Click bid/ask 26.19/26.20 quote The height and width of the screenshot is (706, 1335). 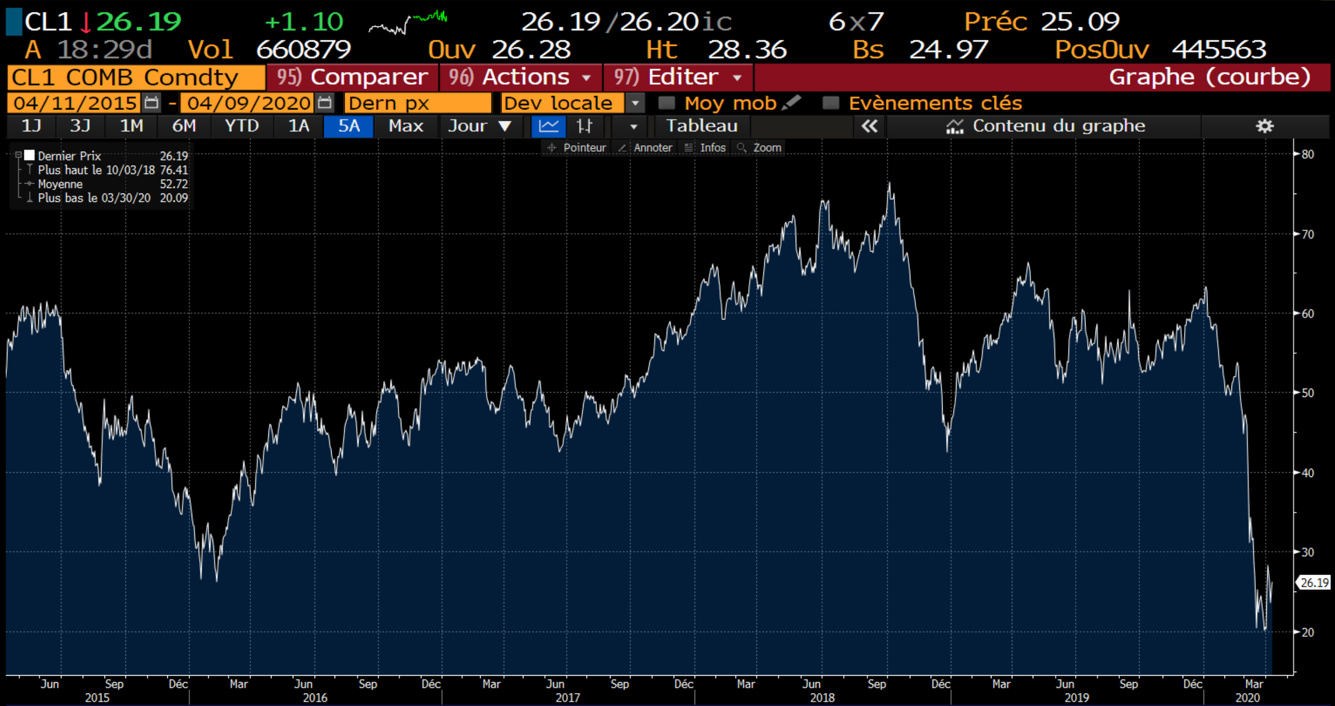coord(625,22)
